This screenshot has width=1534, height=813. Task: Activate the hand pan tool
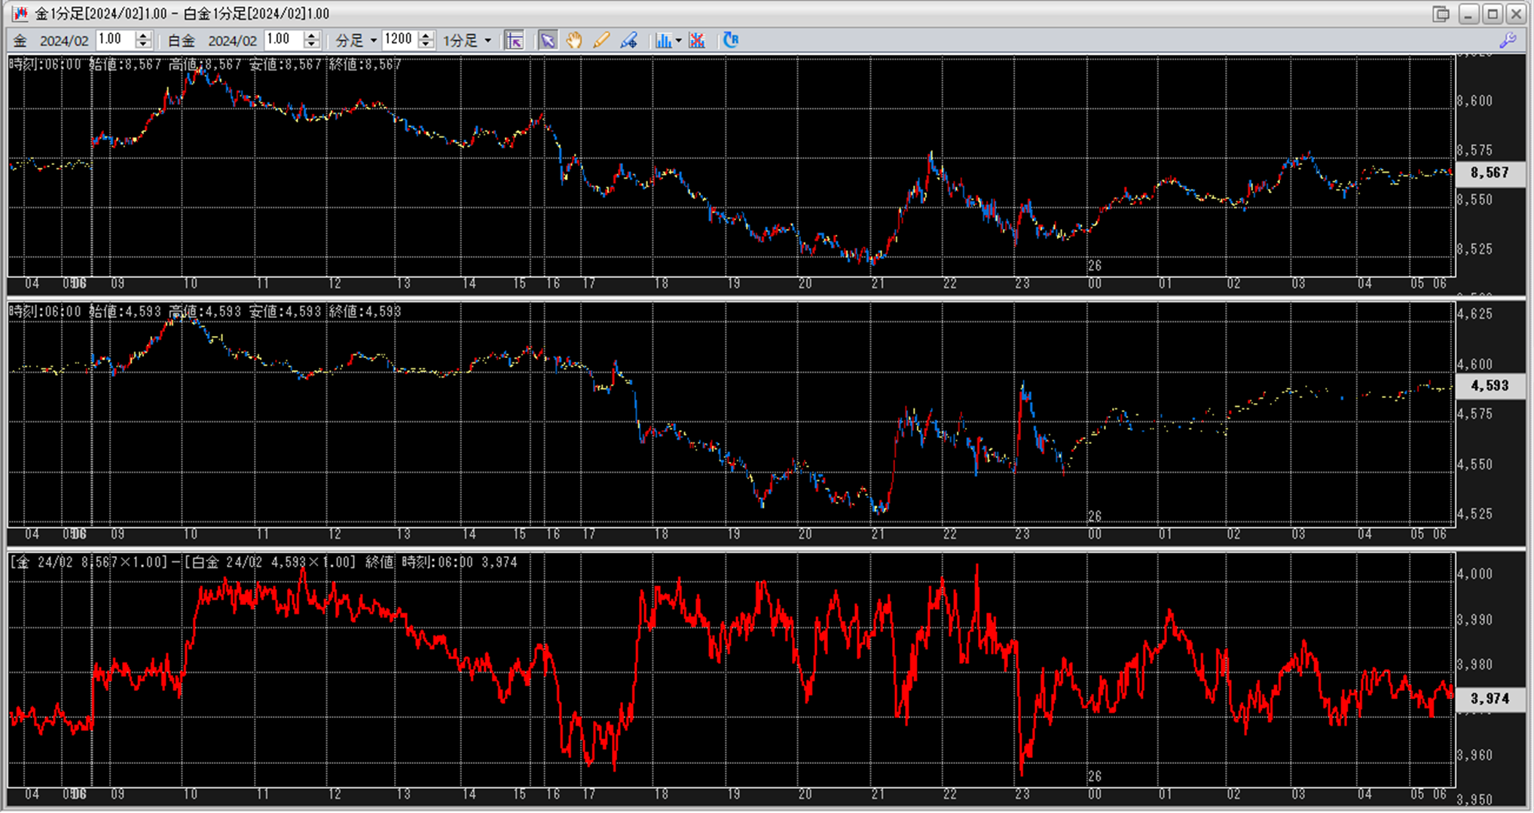(574, 41)
